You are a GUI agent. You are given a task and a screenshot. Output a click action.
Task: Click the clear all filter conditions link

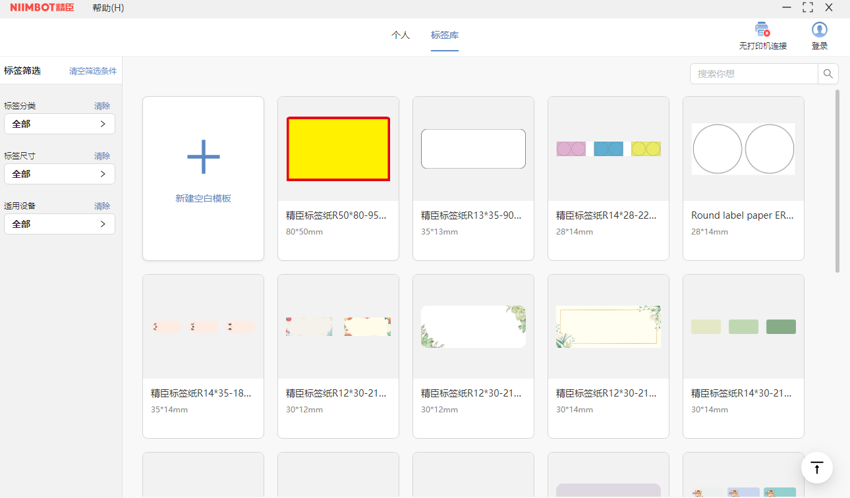pos(93,71)
